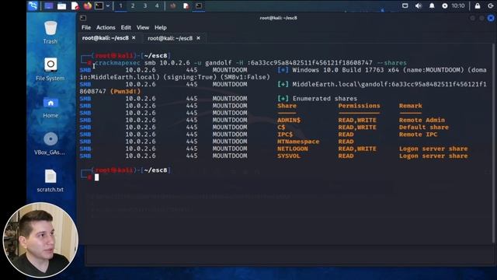
Task: Select the first root@kali ~/esc8 tab
Action: click(x=106, y=38)
